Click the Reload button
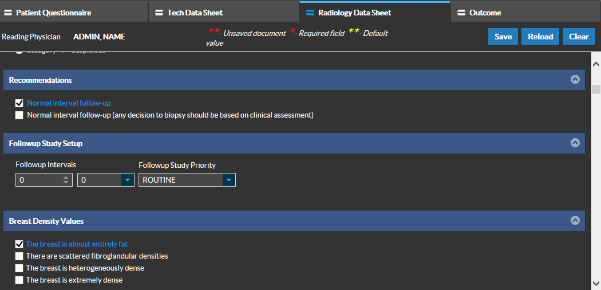Image resolution: width=601 pixels, height=290 pixels. tap(540, 37)
